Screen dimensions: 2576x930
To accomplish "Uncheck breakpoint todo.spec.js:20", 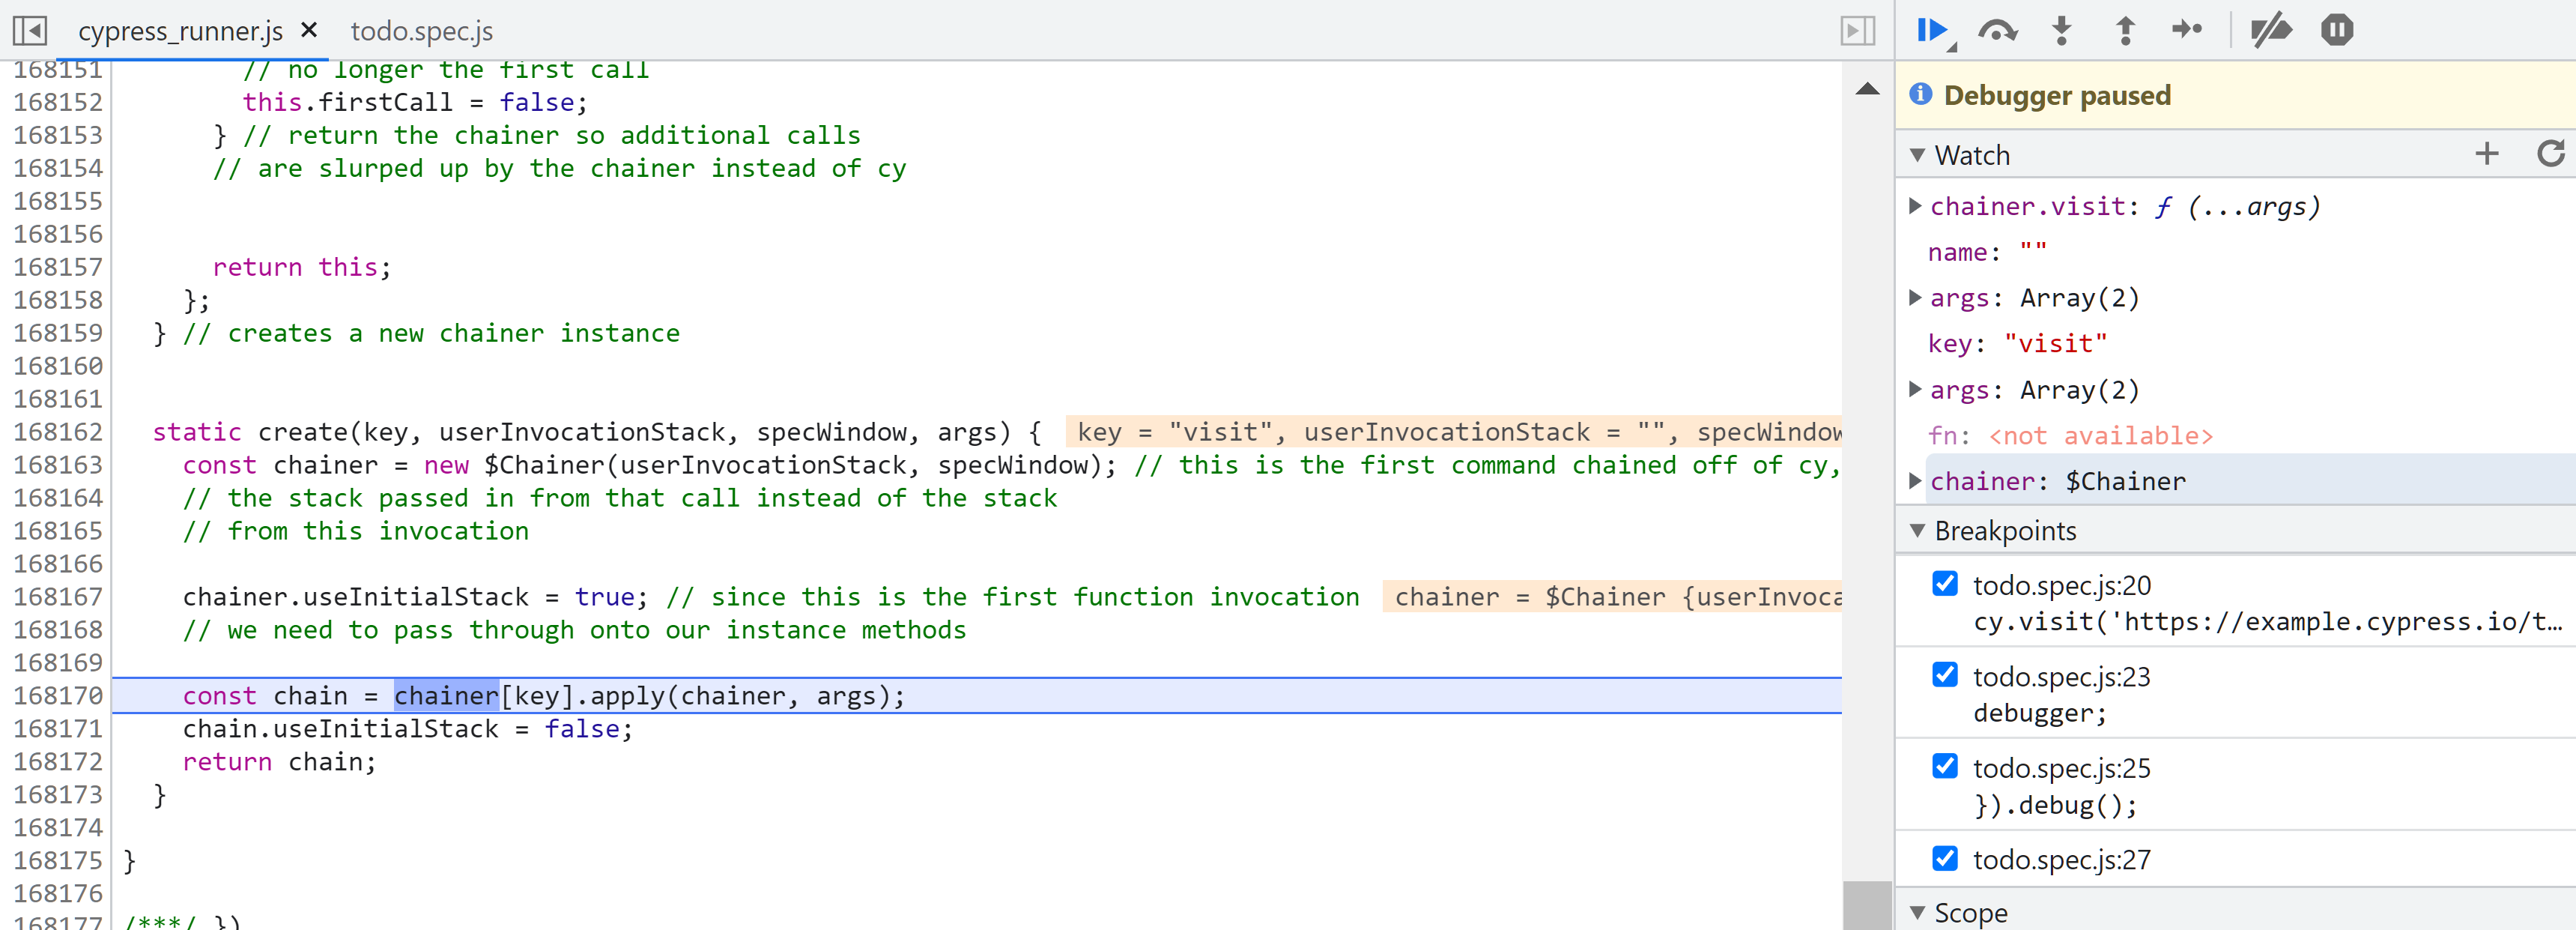I will [1945, 584].
